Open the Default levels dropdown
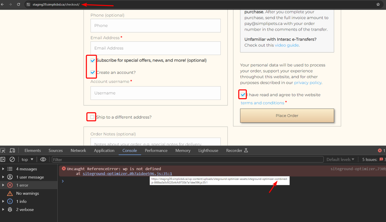Image resolution: width=386 pixels, height=222 pixels. point(340,159)
